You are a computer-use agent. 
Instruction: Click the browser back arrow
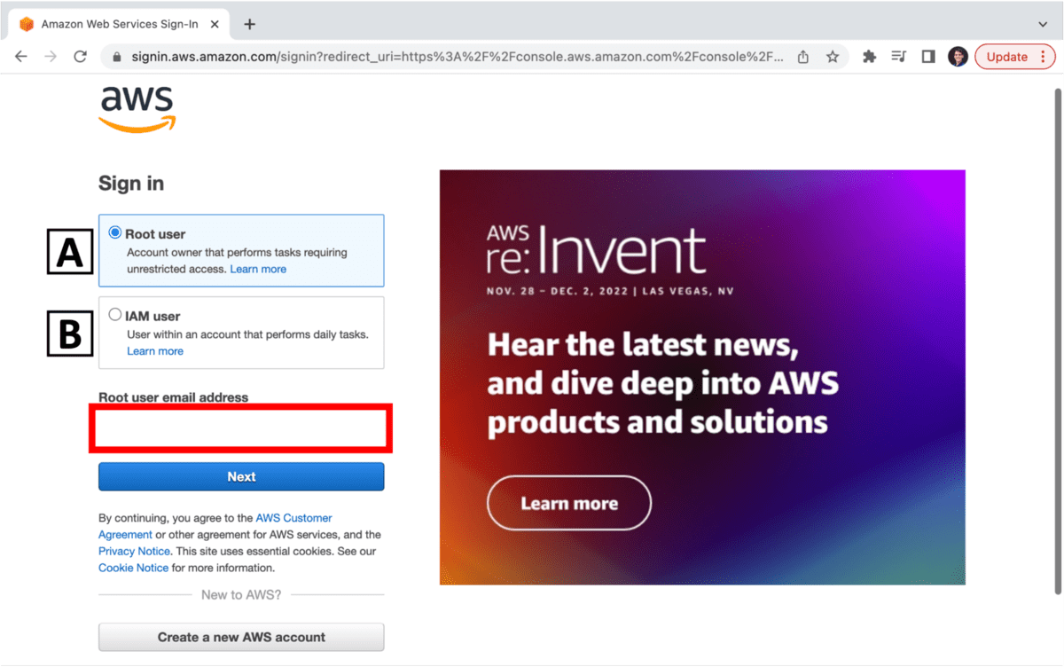pyautogui.click(x=21, y=57)
